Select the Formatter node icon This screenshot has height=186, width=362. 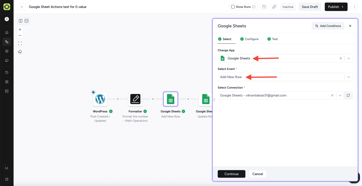point(135,99)
